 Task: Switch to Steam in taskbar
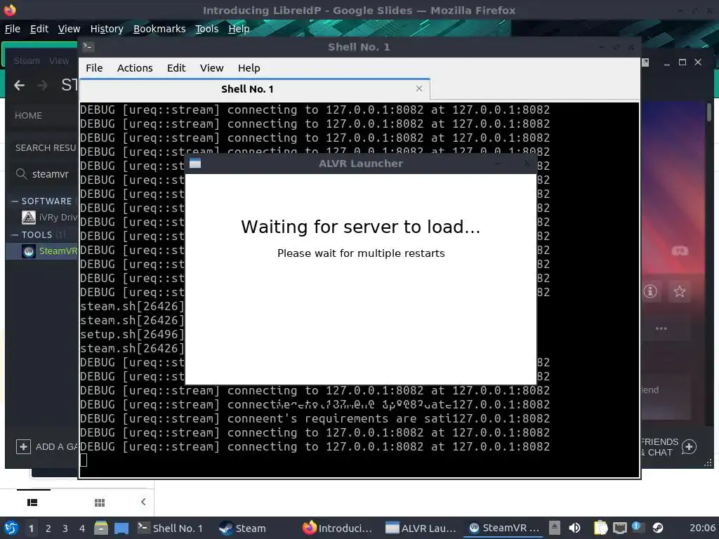243,528
